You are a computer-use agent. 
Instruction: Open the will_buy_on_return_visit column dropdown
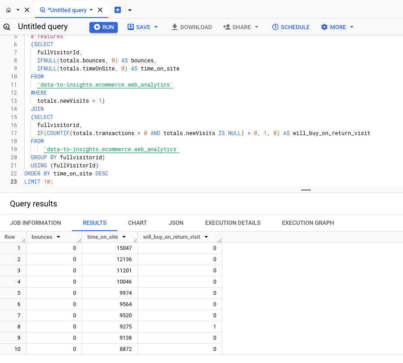206,237
